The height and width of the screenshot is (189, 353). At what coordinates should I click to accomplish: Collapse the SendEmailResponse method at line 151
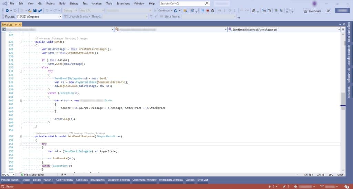click(21, 136)
